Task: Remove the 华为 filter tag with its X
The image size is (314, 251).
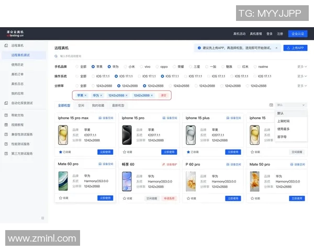Action: [x=101, y=96]
